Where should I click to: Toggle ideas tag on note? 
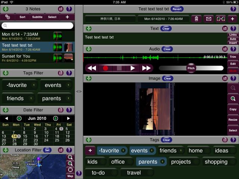224,151
